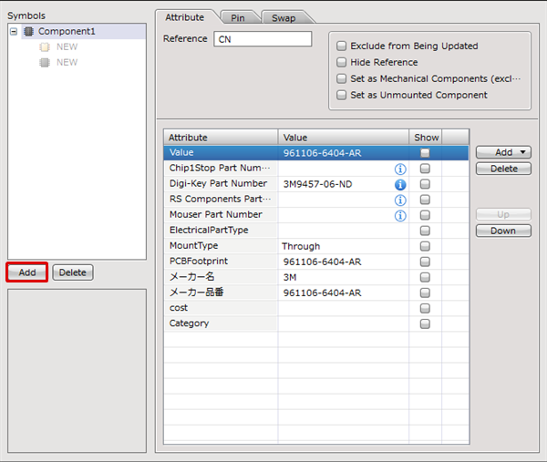This screenshot has height=462, width=547.
Task: Click info icon for Mouser Part Number
Action: [399, 215]
